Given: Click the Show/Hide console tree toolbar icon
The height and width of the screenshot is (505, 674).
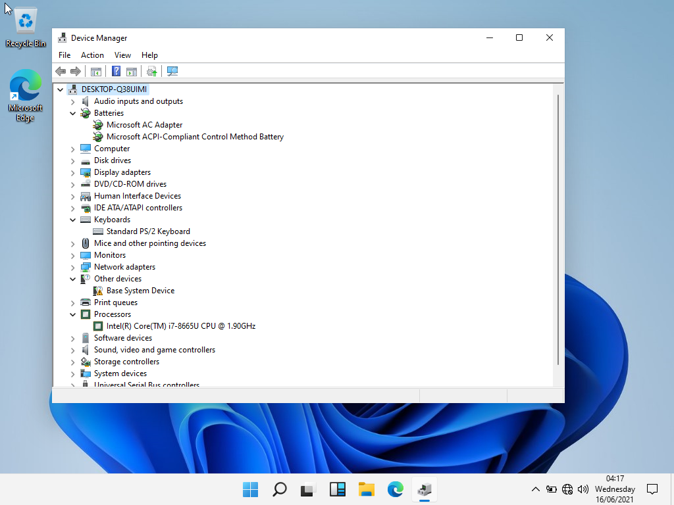Looking at the screenshot, I should click(x=96, y=71).
